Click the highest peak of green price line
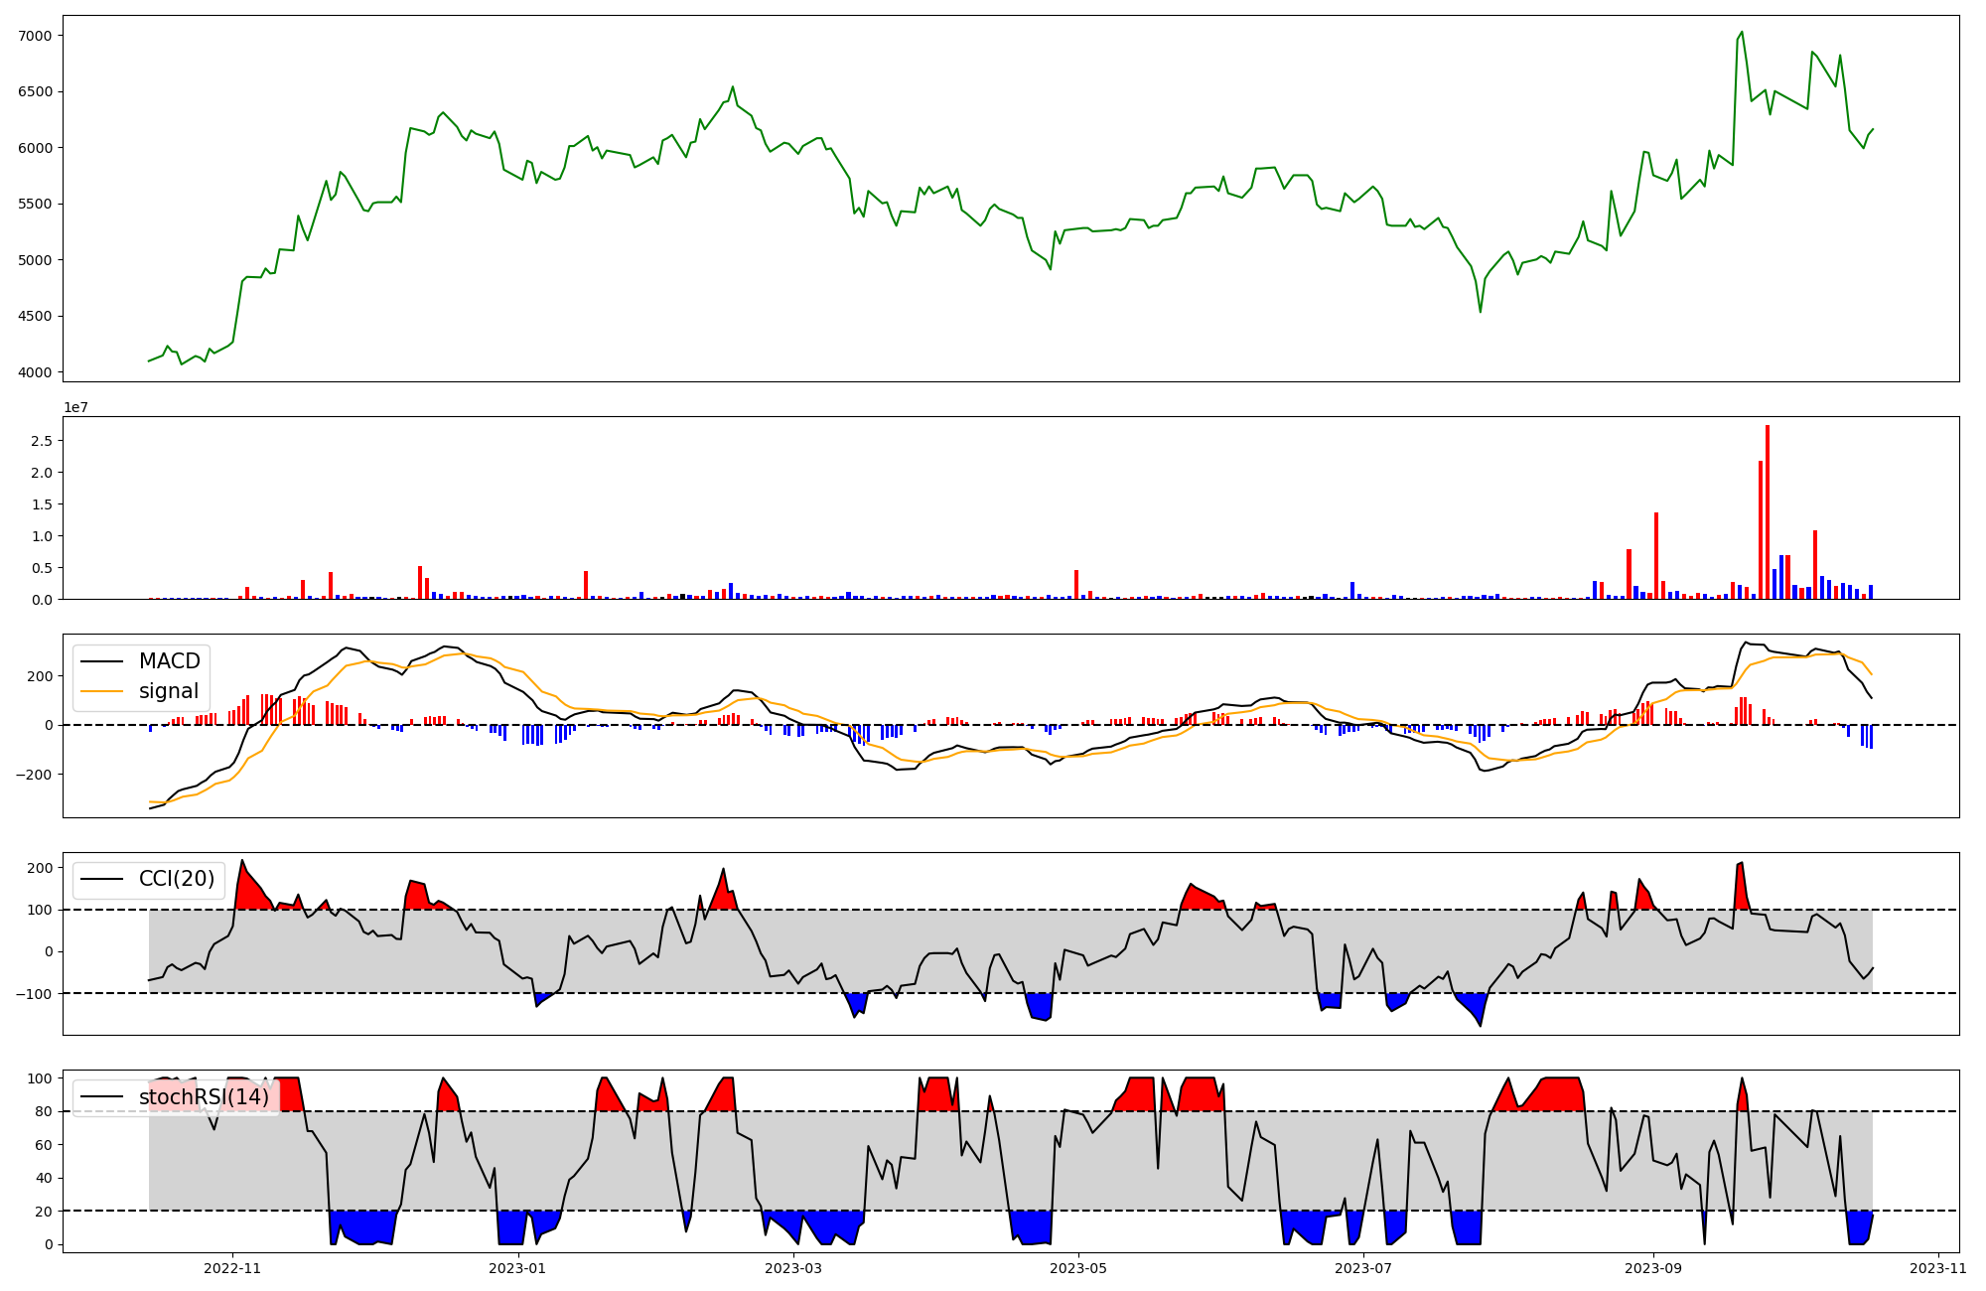Image resolution: width=1986 pixels, height=1291 pixels. [1743, 32]
